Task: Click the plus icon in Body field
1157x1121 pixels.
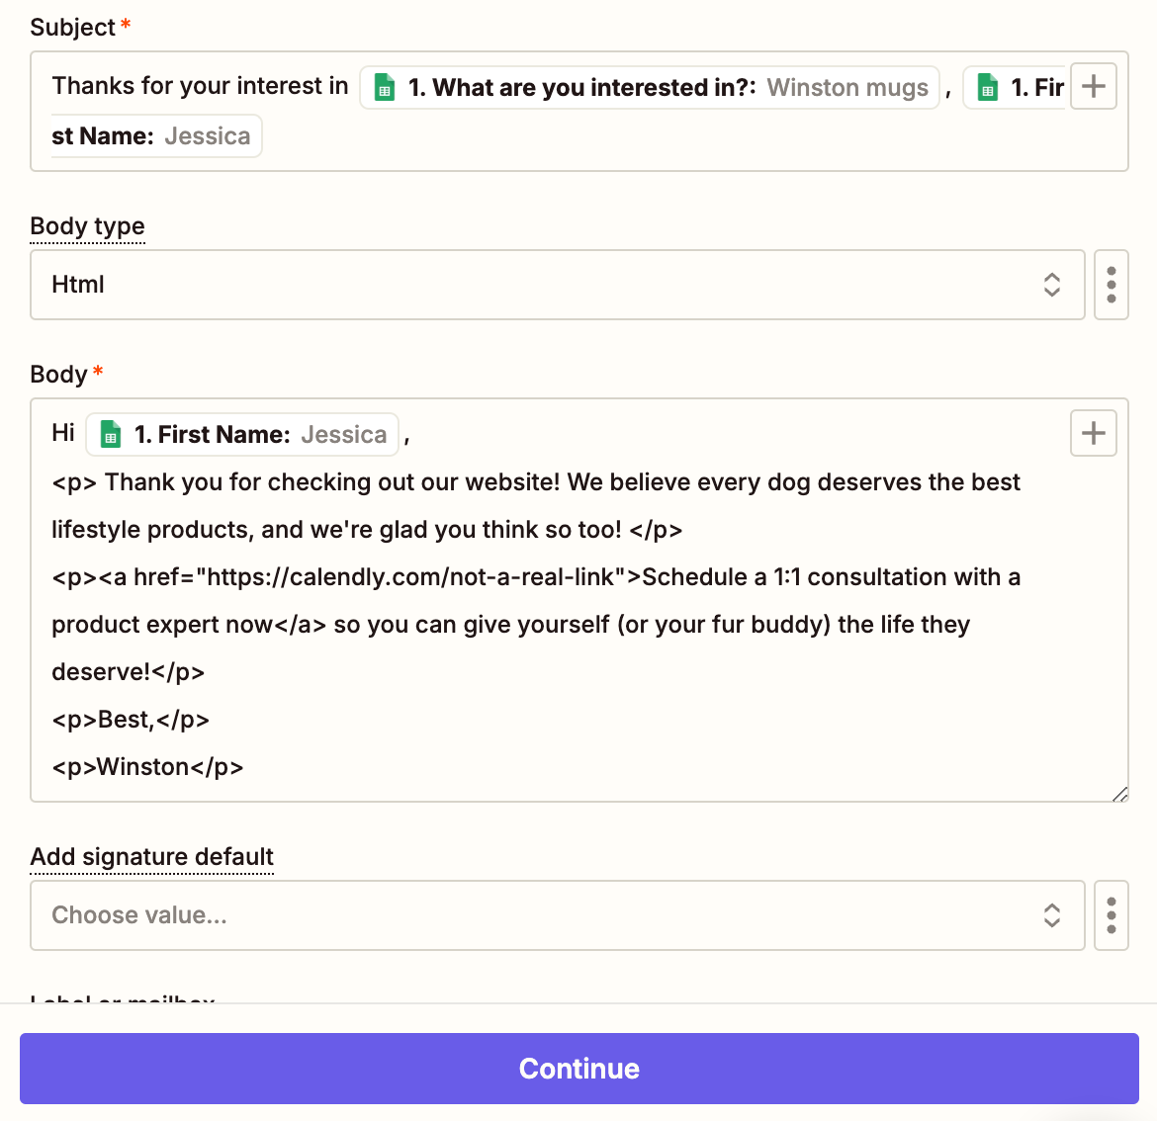Action: pos(1093,433)
